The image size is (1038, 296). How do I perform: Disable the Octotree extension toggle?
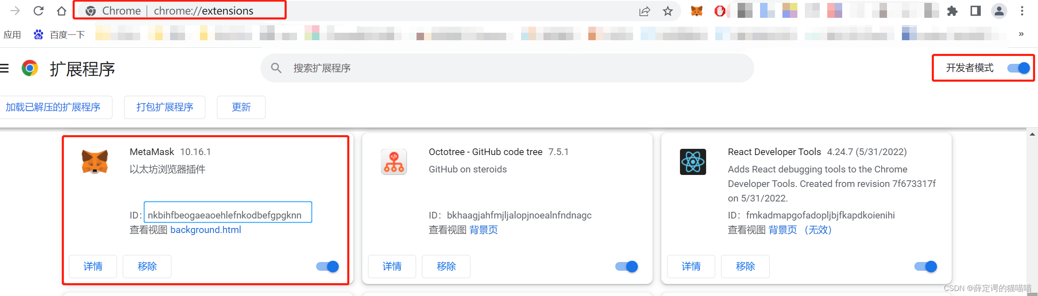pos(626,267)
